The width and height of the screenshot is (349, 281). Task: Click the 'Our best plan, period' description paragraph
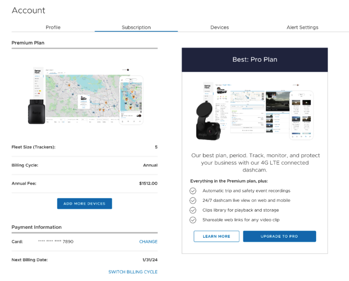tap(255, 163)
